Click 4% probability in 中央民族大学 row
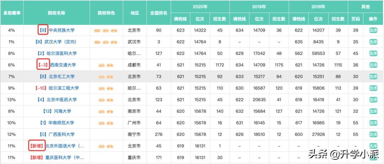 [11, 30]
